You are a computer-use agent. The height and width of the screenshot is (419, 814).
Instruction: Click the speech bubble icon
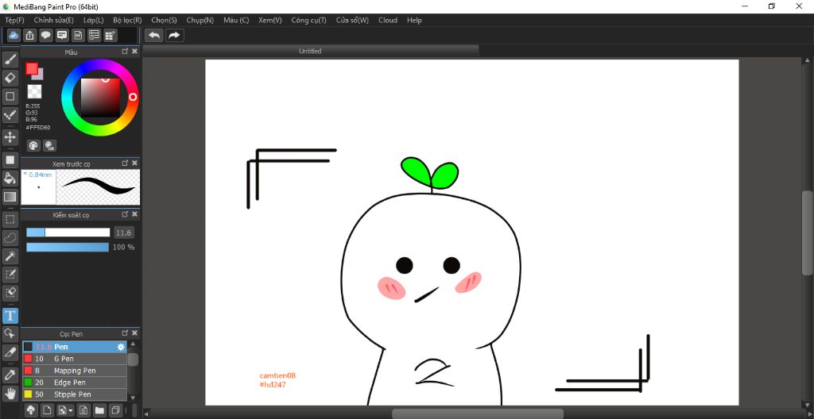click(46, 35)
